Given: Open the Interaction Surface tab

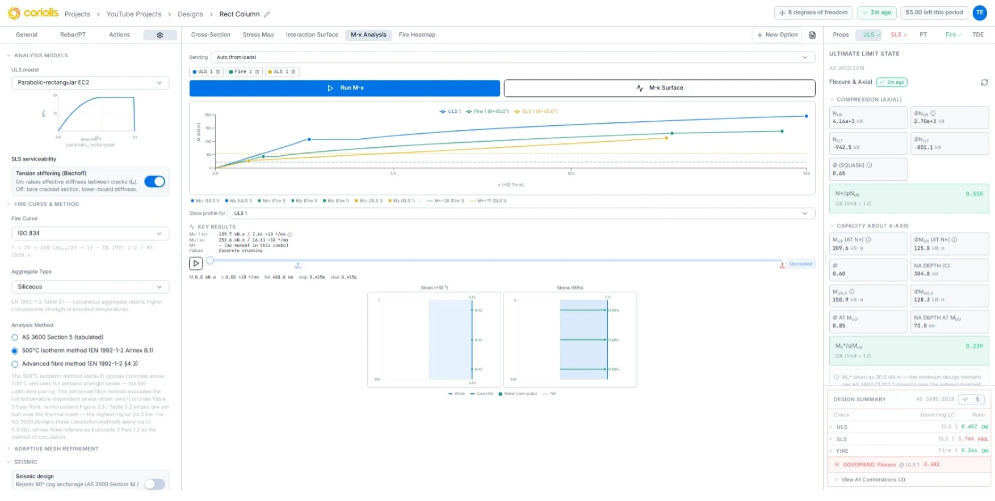Looking at the screenshot, I should point(312,35).
